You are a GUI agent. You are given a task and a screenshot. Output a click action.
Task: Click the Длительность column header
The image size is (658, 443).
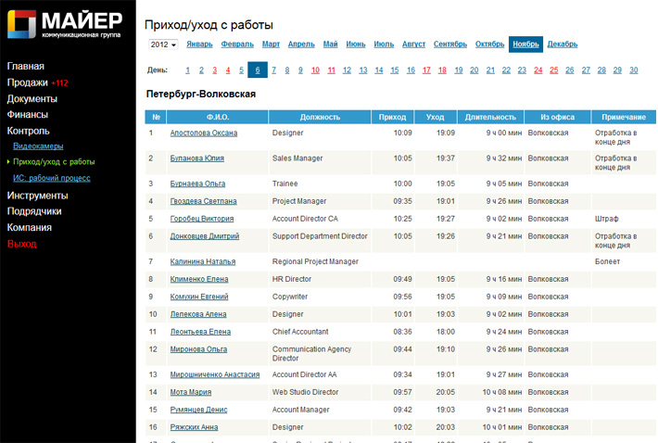pyautogui.click(x=490, y=117)
